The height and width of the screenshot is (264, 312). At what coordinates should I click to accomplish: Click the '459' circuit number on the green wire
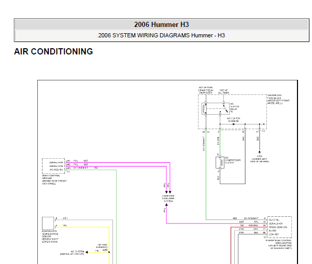(x=235, y=218)
